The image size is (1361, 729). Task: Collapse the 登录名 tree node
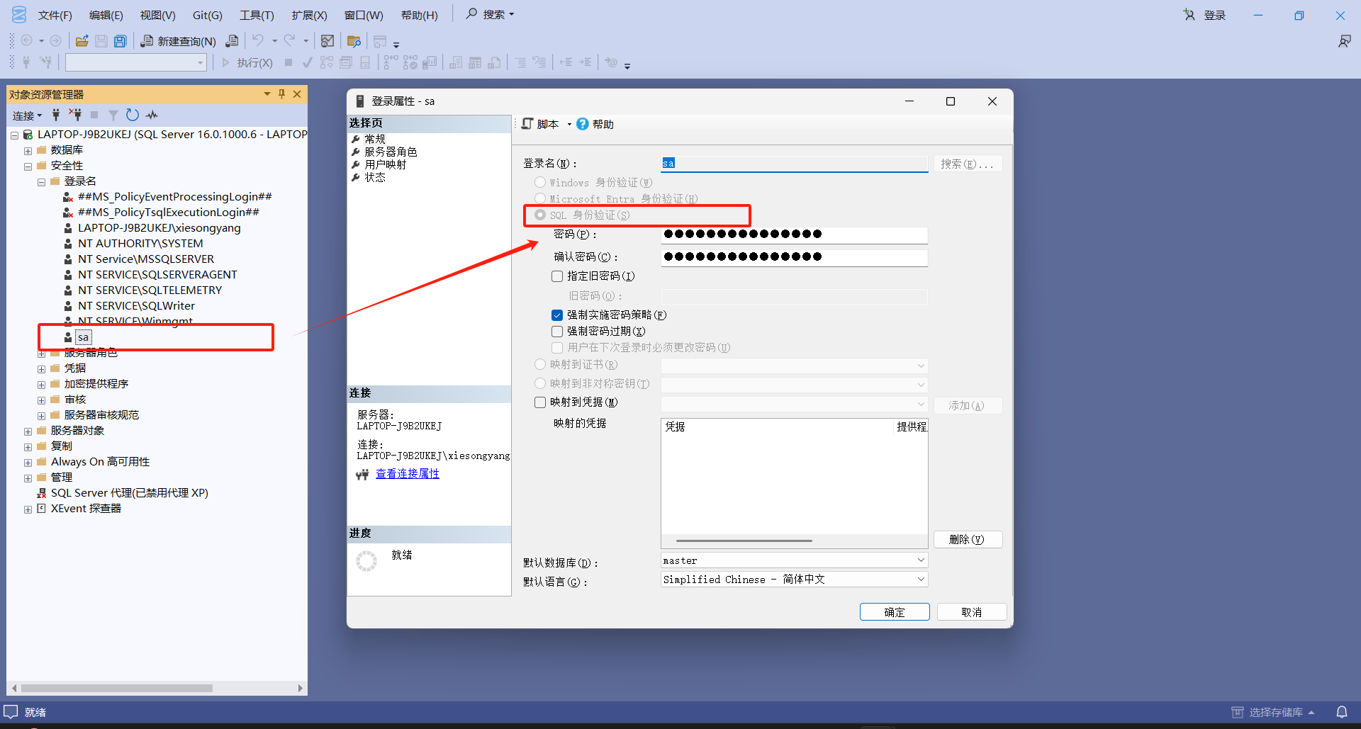[40, 181]
